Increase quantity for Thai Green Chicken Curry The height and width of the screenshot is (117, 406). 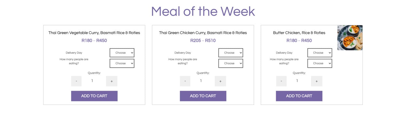(220, 81)
